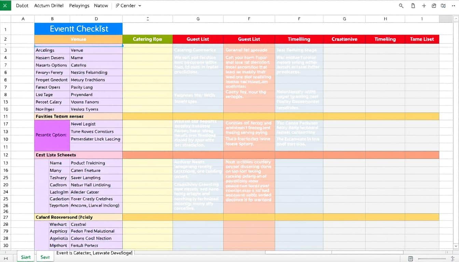
Task: Select the Nasarts Options cell
Action: coord(52,65)
